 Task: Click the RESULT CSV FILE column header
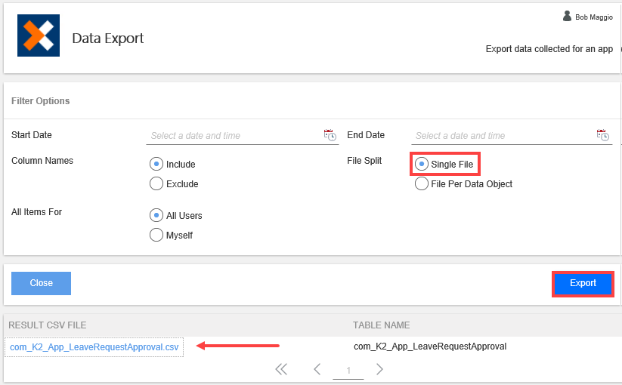[x=47, y=325]
